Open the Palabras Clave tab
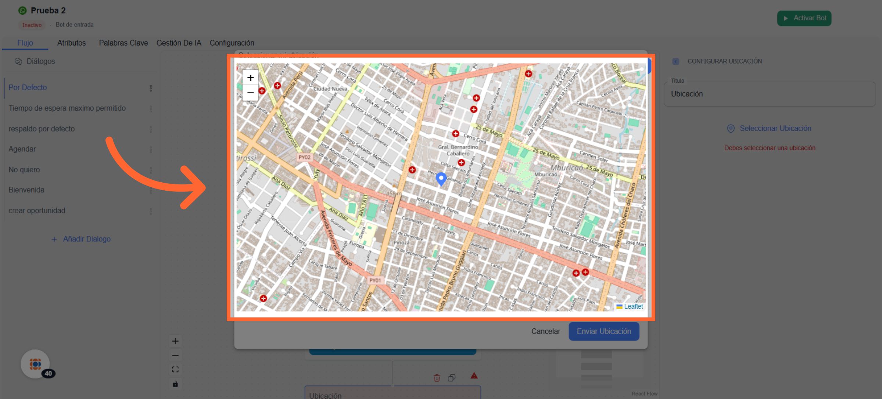Viewport: 882px width, 399px height. pyautogui.click(x=123, y=43)
